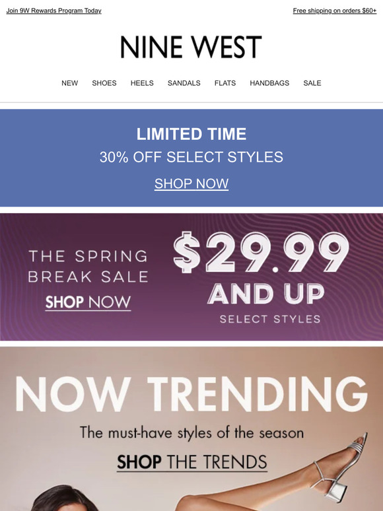
Task: Click the 30% off select styles text
Action: click(x=191, y=157)
